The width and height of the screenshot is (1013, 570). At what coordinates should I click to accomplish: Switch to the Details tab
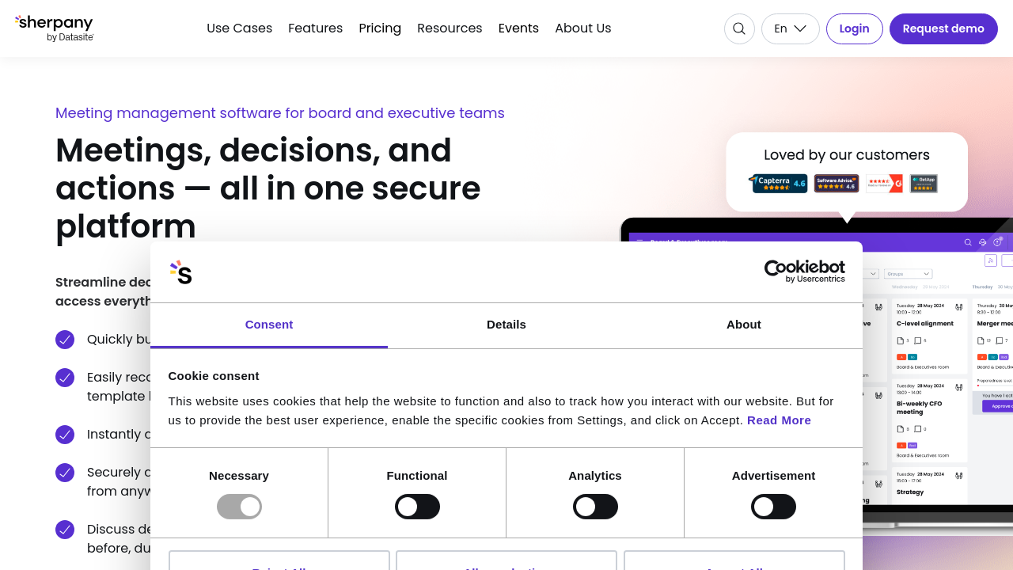coord(506,325)
